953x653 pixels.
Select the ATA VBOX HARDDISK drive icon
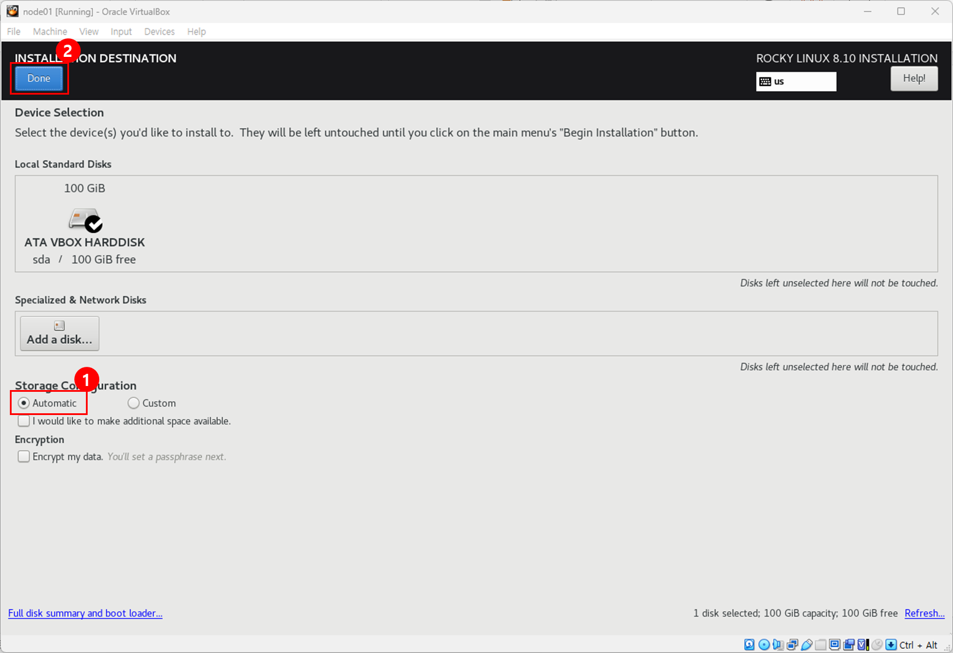click(85, 220)
